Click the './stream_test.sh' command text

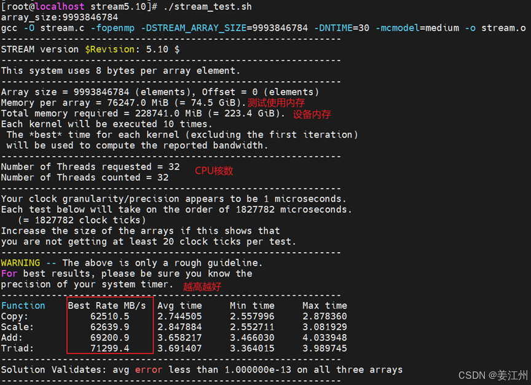point(208,7)
